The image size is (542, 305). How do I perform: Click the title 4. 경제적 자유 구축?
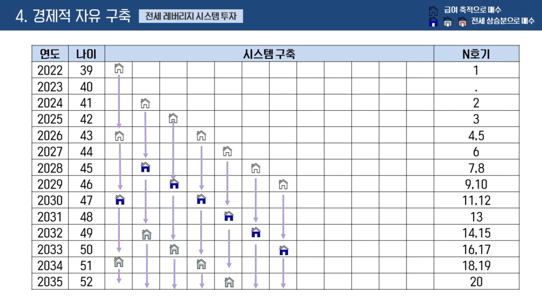[74, 16]
